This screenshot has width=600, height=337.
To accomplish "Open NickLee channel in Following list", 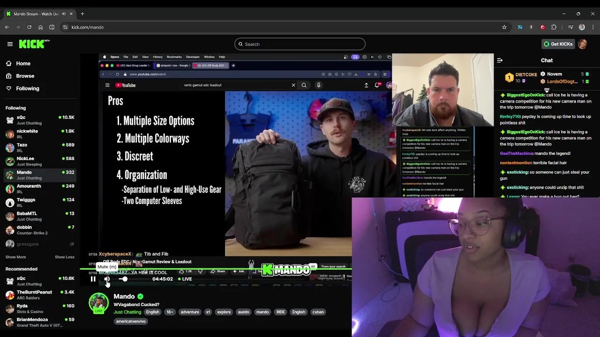I will [40, 161].
